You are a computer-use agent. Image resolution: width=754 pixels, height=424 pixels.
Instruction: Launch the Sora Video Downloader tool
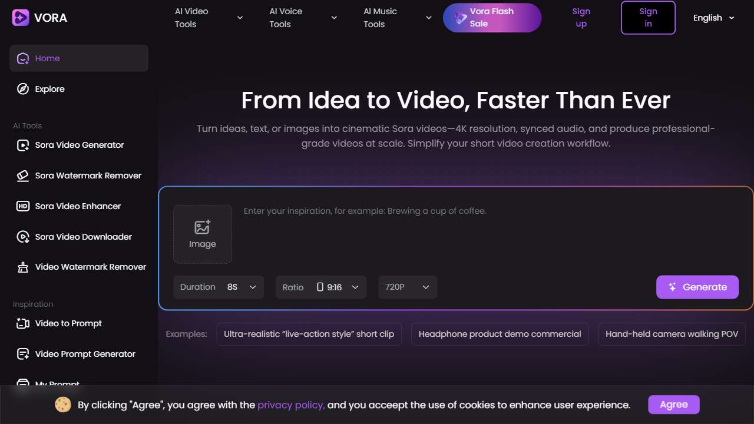pyautogui.click(x=83, y=237)
